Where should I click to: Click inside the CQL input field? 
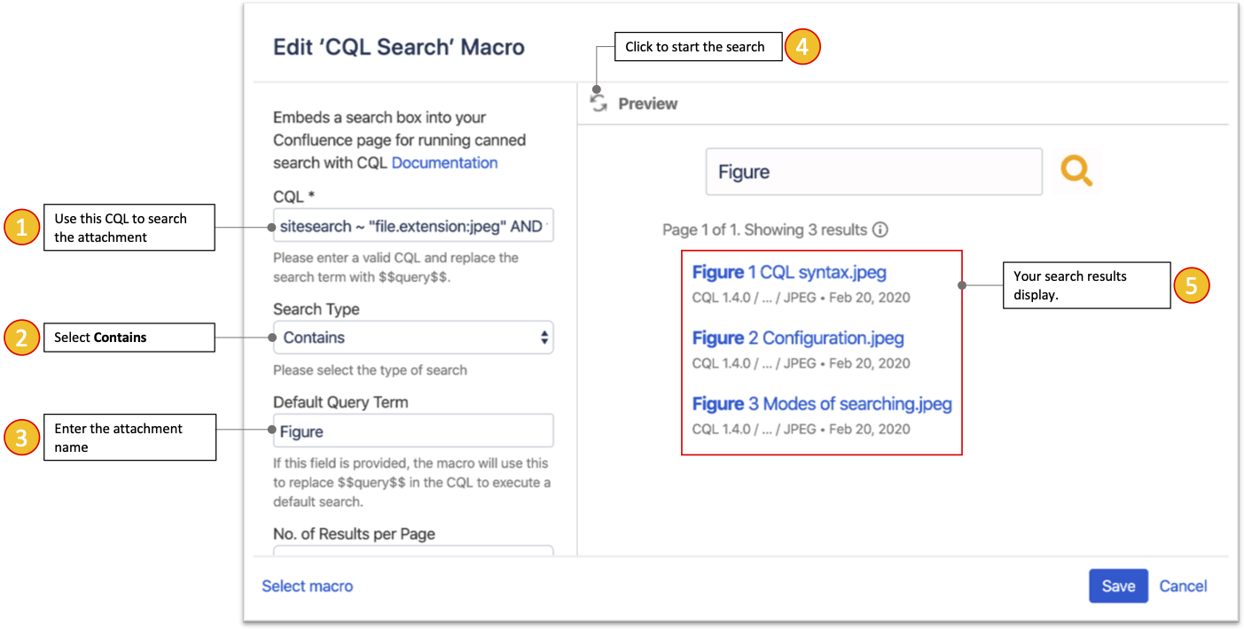pos(413,226)
